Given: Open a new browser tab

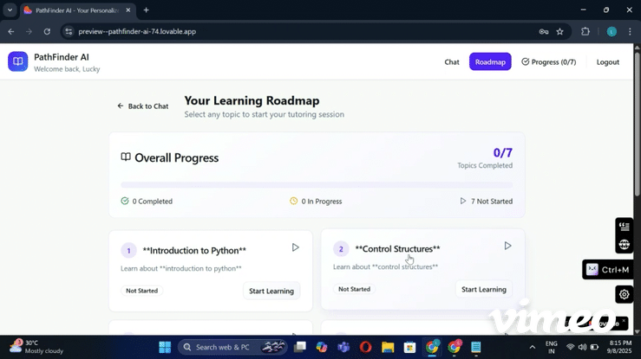Looking at the screenshot, I should [x=146, y=10].
